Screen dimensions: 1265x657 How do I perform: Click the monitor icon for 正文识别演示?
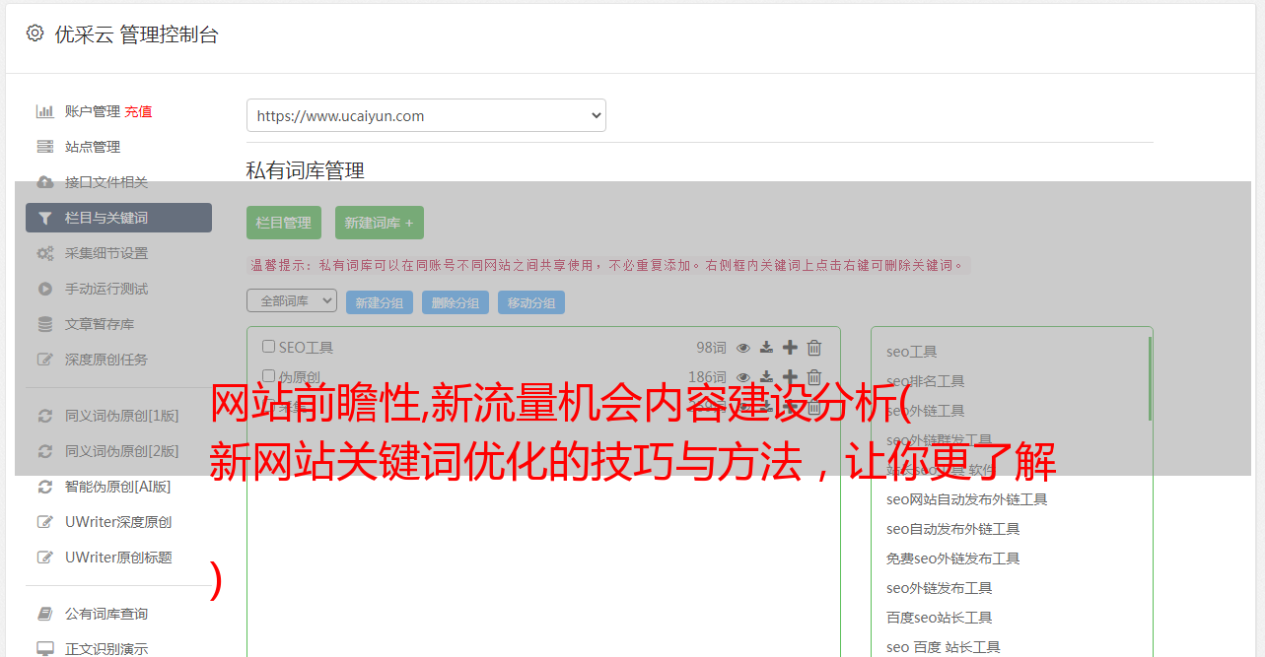pyautogui.click(x=44, y=649)
